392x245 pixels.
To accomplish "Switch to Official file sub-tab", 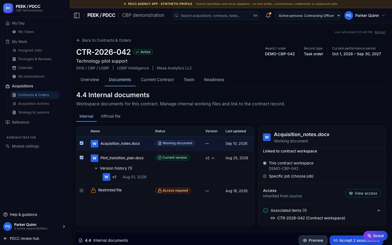I will [x=111, y=116].
